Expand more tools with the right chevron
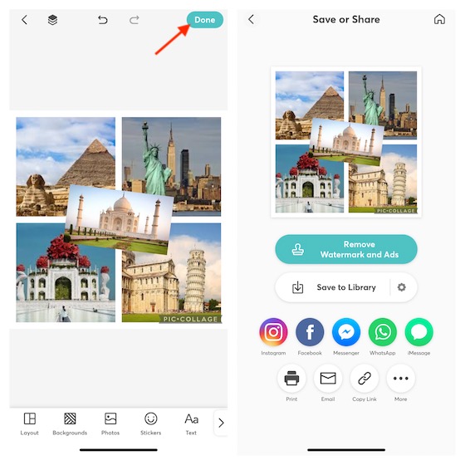 tap(221, 423)
